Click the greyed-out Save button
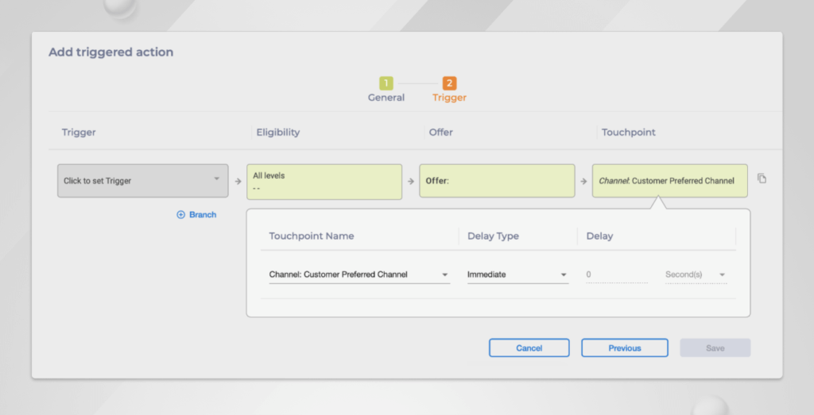This screenshot has width=814, height=415. 715,348
